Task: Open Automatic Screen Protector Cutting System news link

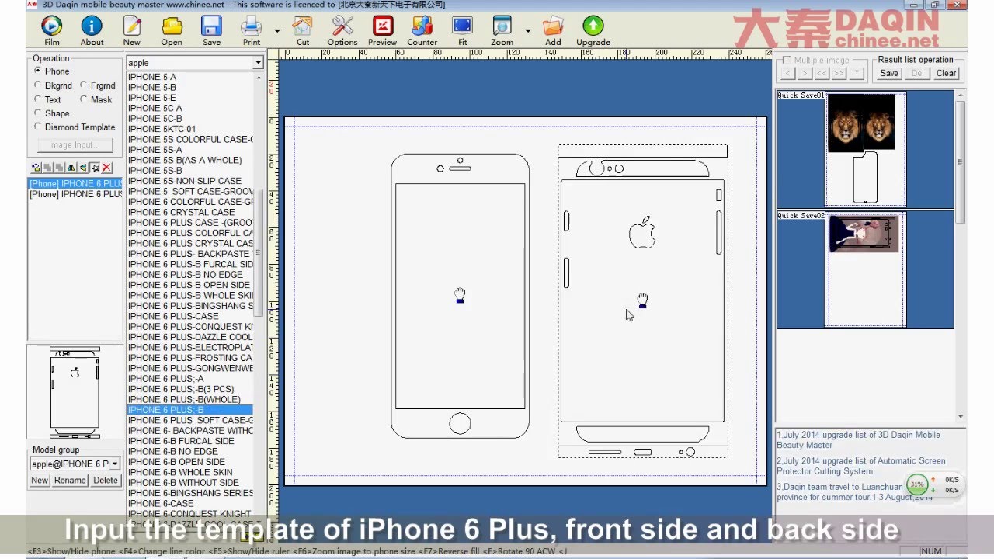Action: point(861,466)
